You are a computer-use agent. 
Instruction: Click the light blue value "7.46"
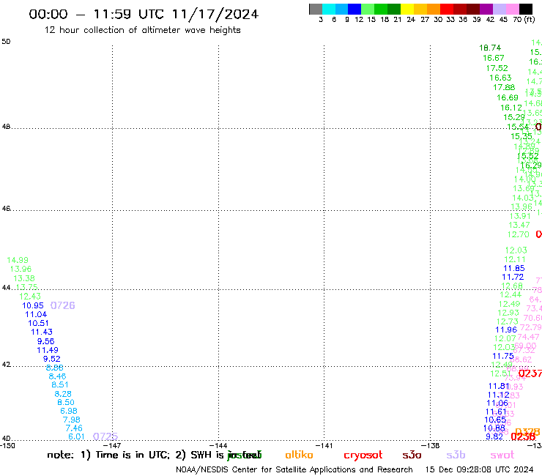point(74,428)
